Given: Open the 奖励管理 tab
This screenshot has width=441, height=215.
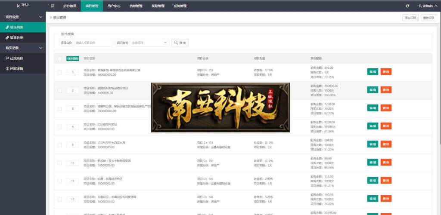Looking at the screenshot, I should [158, 6].
